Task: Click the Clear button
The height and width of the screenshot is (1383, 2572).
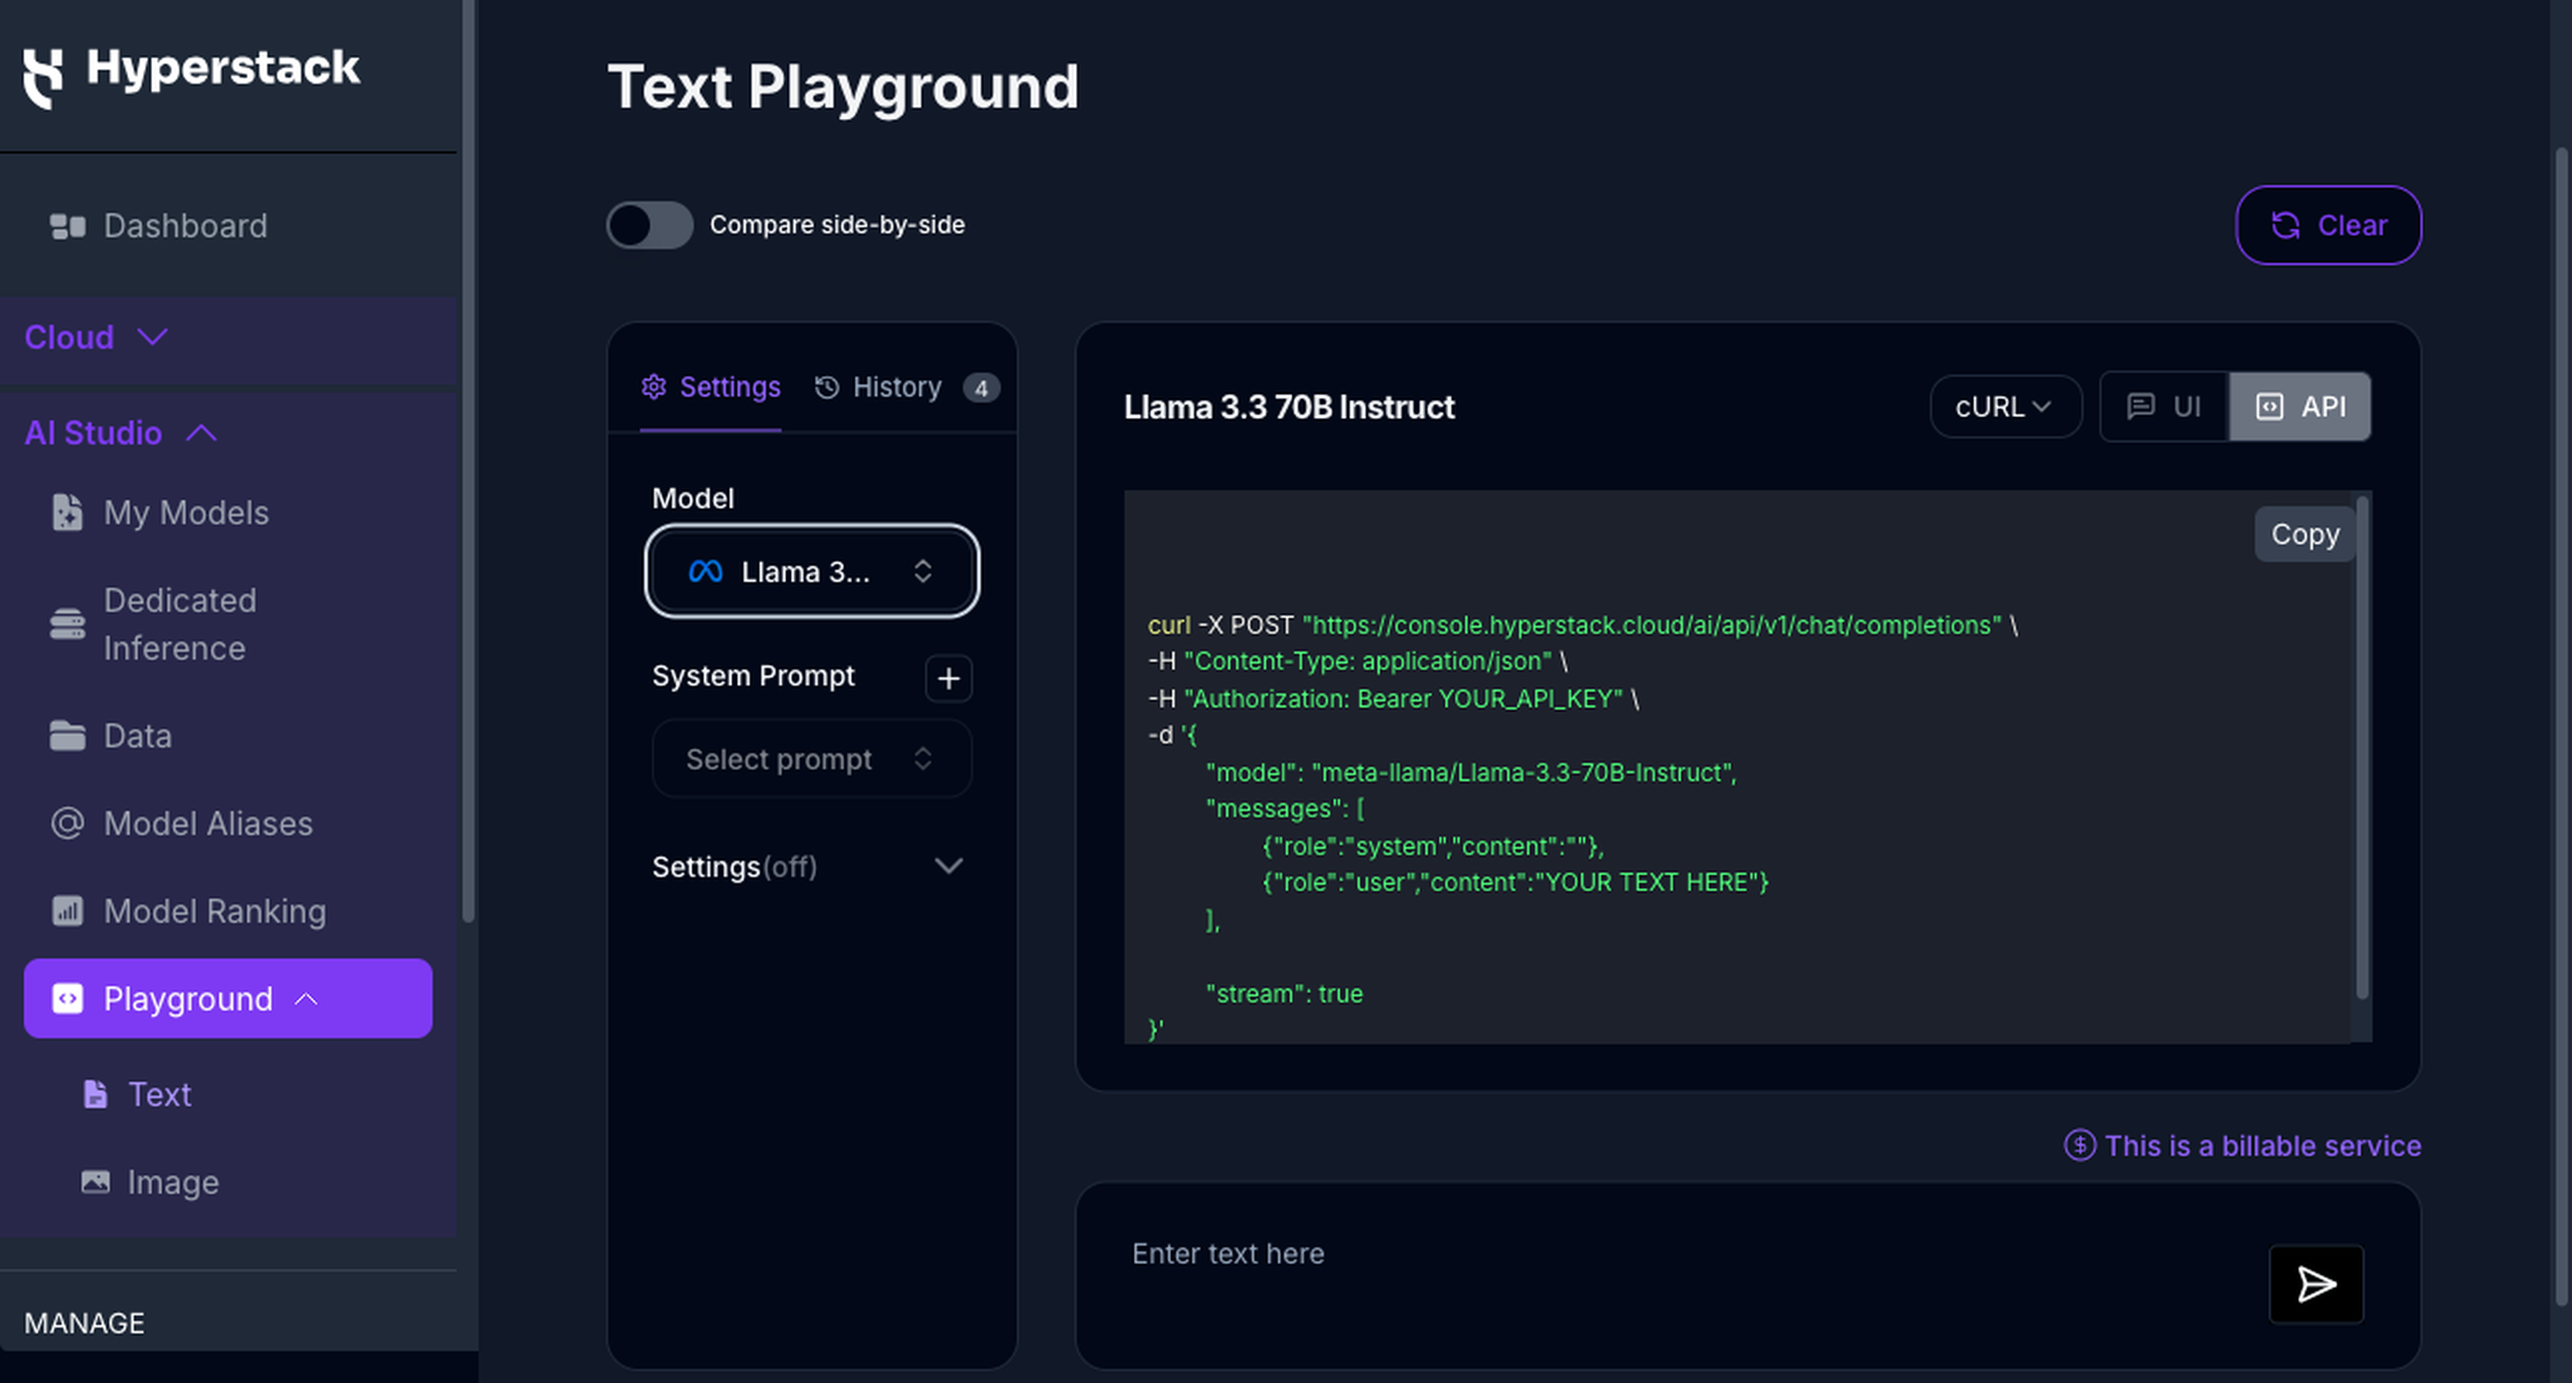Action: click(2327, 225)
